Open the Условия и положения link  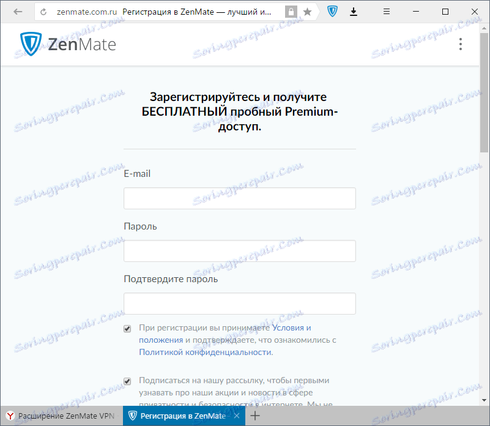click(x=225, y=334)
